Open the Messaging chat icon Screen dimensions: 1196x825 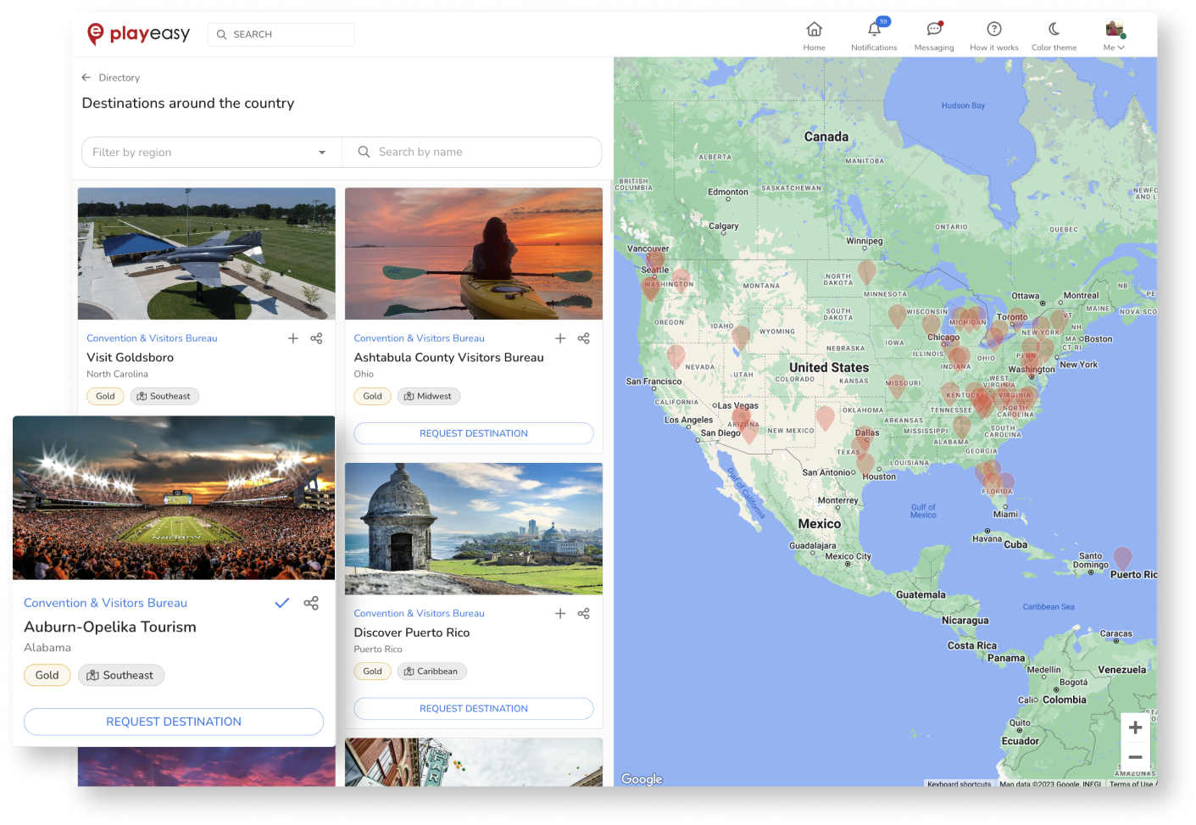pos(933,29)
